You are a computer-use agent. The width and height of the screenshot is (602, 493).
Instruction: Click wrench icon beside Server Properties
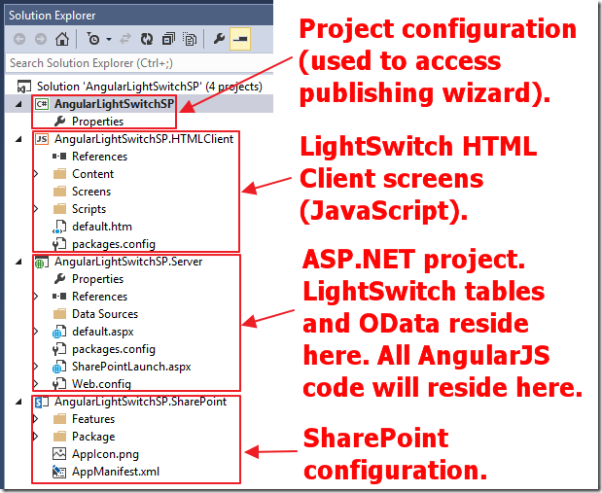59,279
